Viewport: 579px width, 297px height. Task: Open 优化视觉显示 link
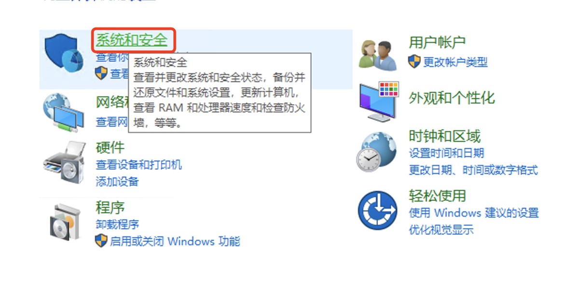[x=441, y=229]
